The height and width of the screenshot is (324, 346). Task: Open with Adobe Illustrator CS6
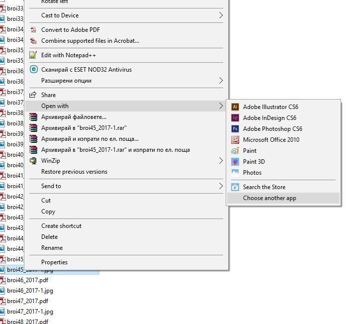tap(283, 107)
